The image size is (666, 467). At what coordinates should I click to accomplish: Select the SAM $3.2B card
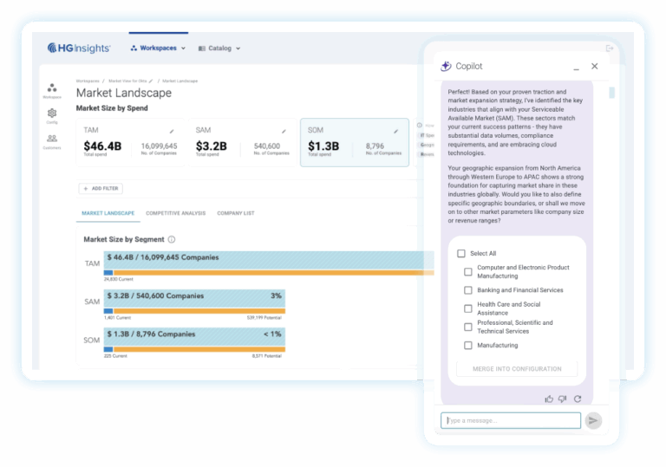point(242,142)
